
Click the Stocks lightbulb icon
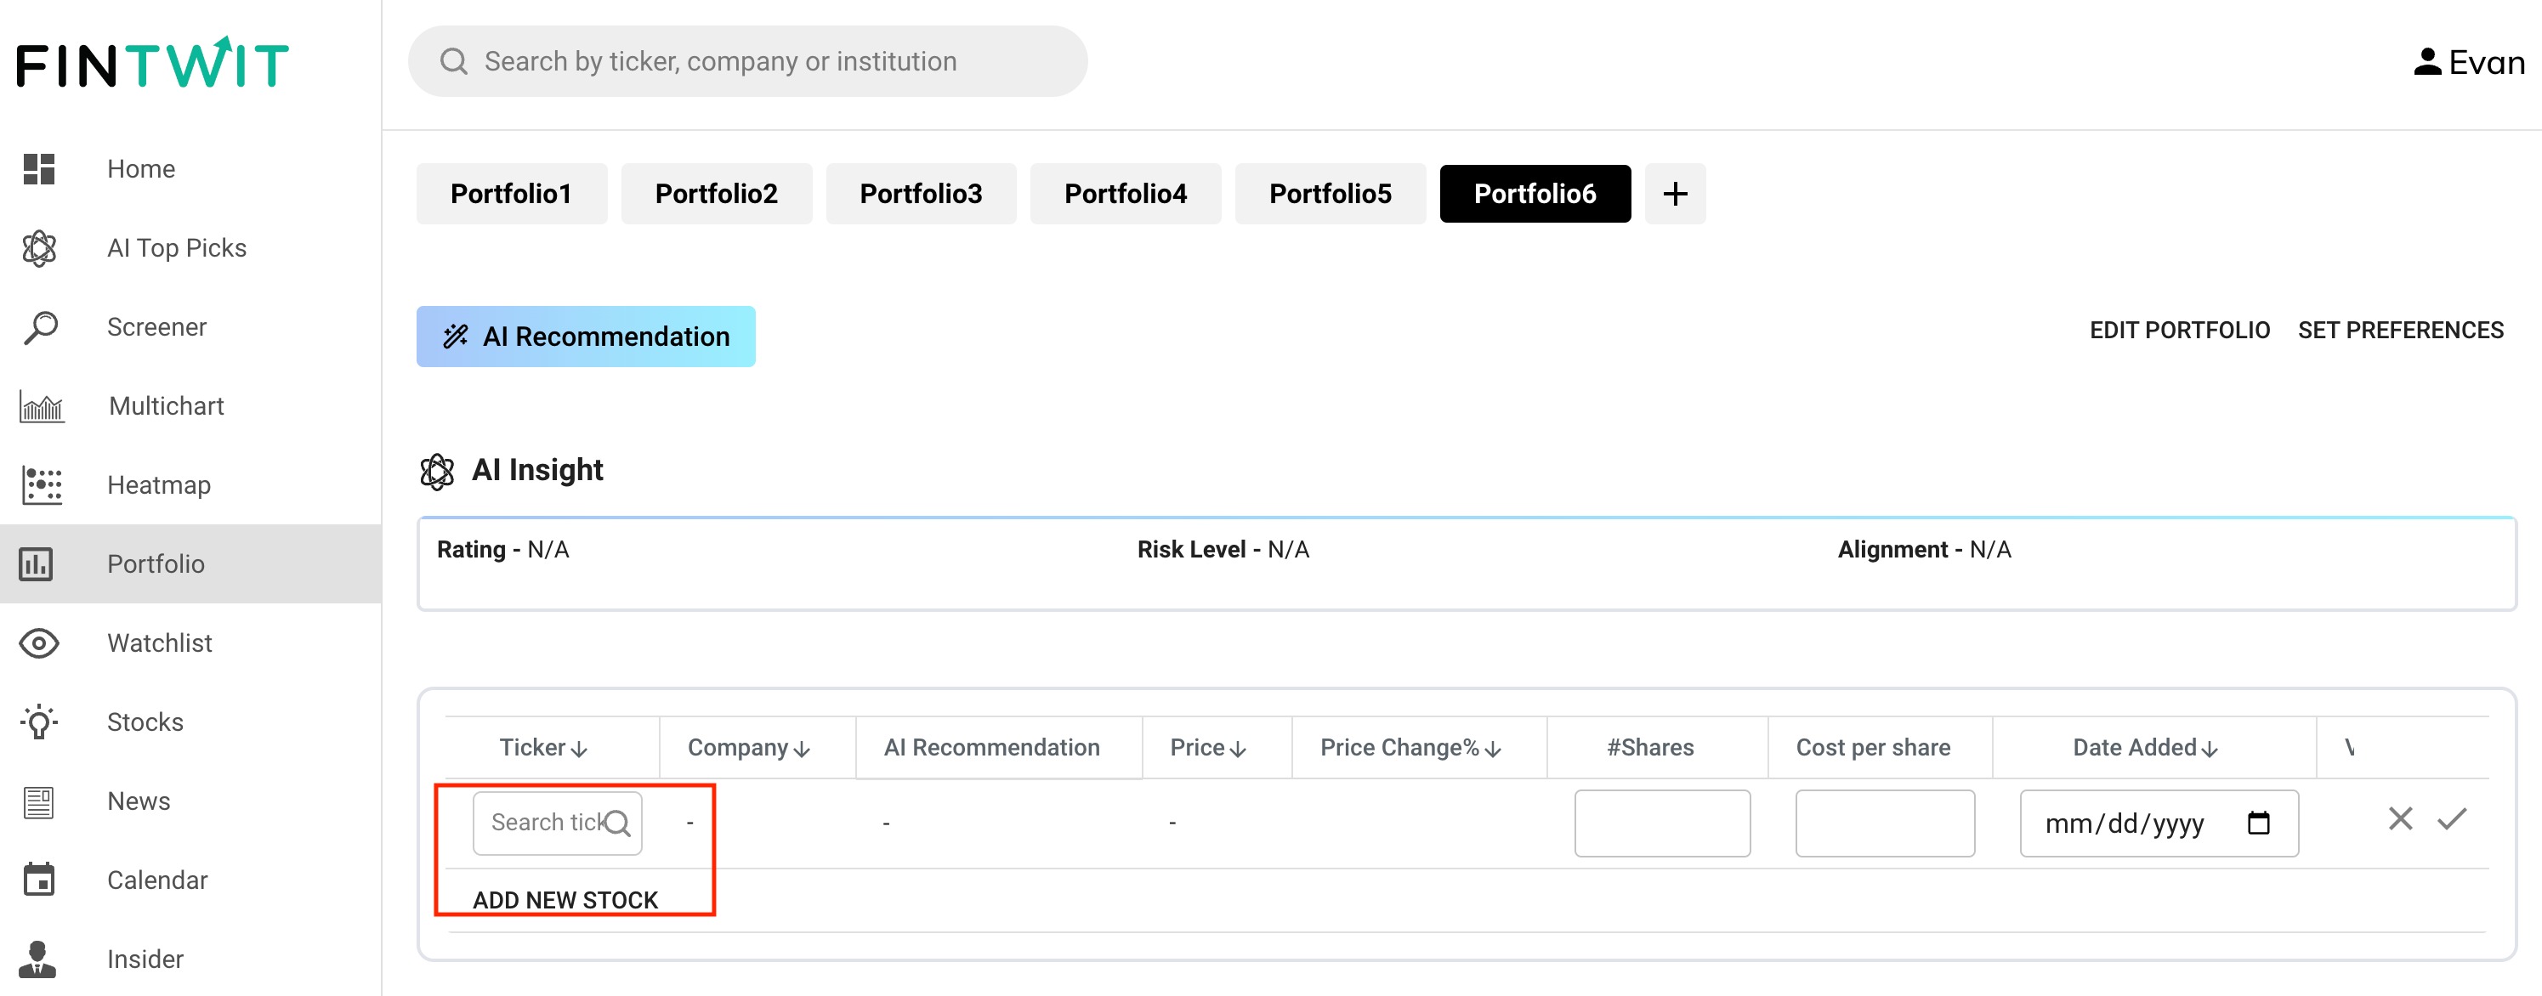(x=39, y=722)
